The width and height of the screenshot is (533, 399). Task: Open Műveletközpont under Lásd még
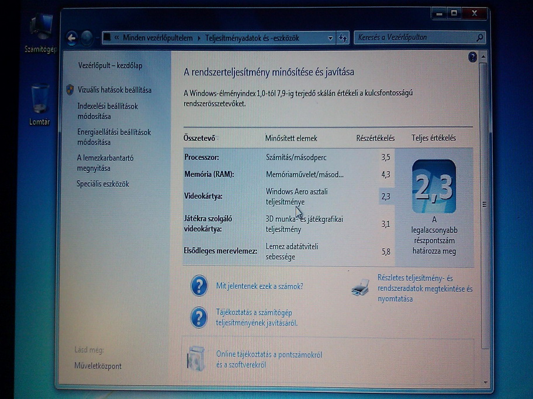[98, 366]
